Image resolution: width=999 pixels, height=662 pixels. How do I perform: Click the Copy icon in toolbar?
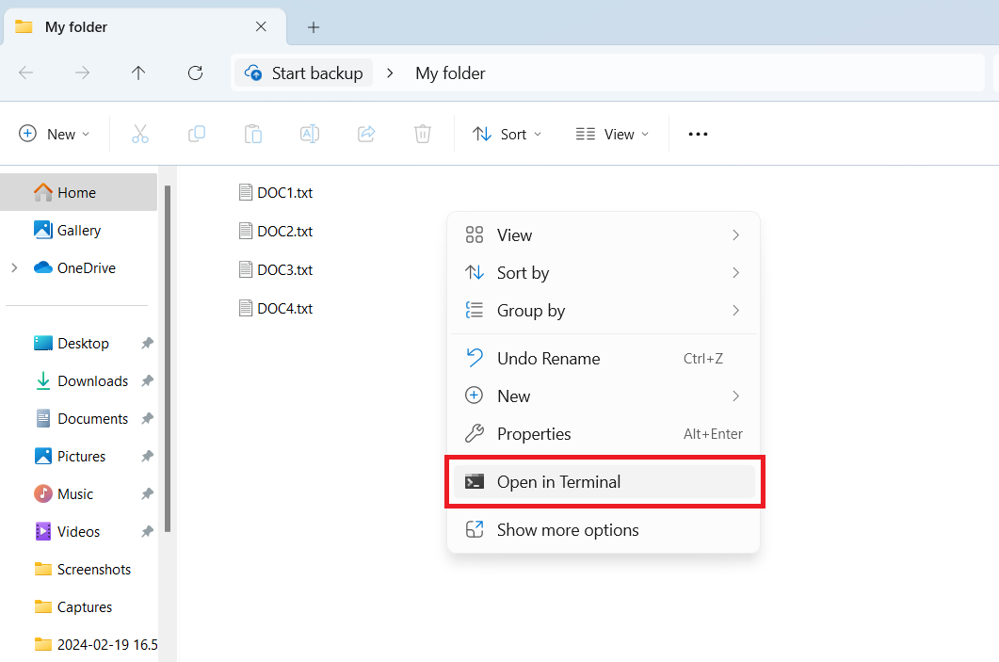pos(197,134)
